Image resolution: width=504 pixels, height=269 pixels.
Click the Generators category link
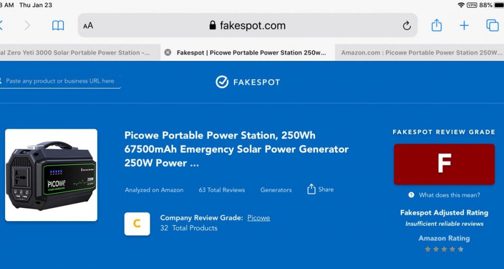(x=276, y=190)
